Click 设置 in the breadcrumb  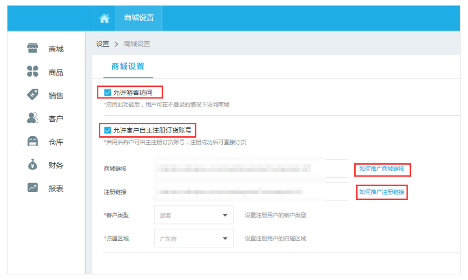pos(102,44)
